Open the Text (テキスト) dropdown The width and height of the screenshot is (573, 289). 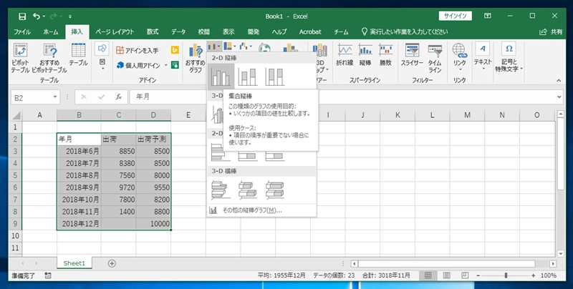point(483,57)
